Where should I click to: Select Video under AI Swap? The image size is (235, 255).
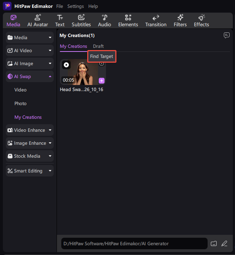pos(20,90)
